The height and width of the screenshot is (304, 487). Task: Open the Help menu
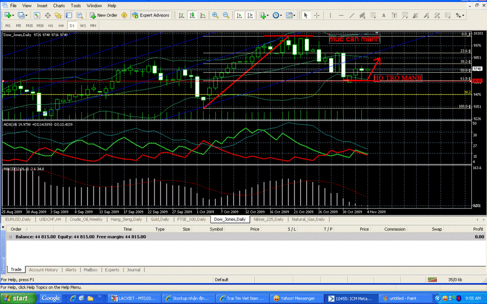coord(112,6)
